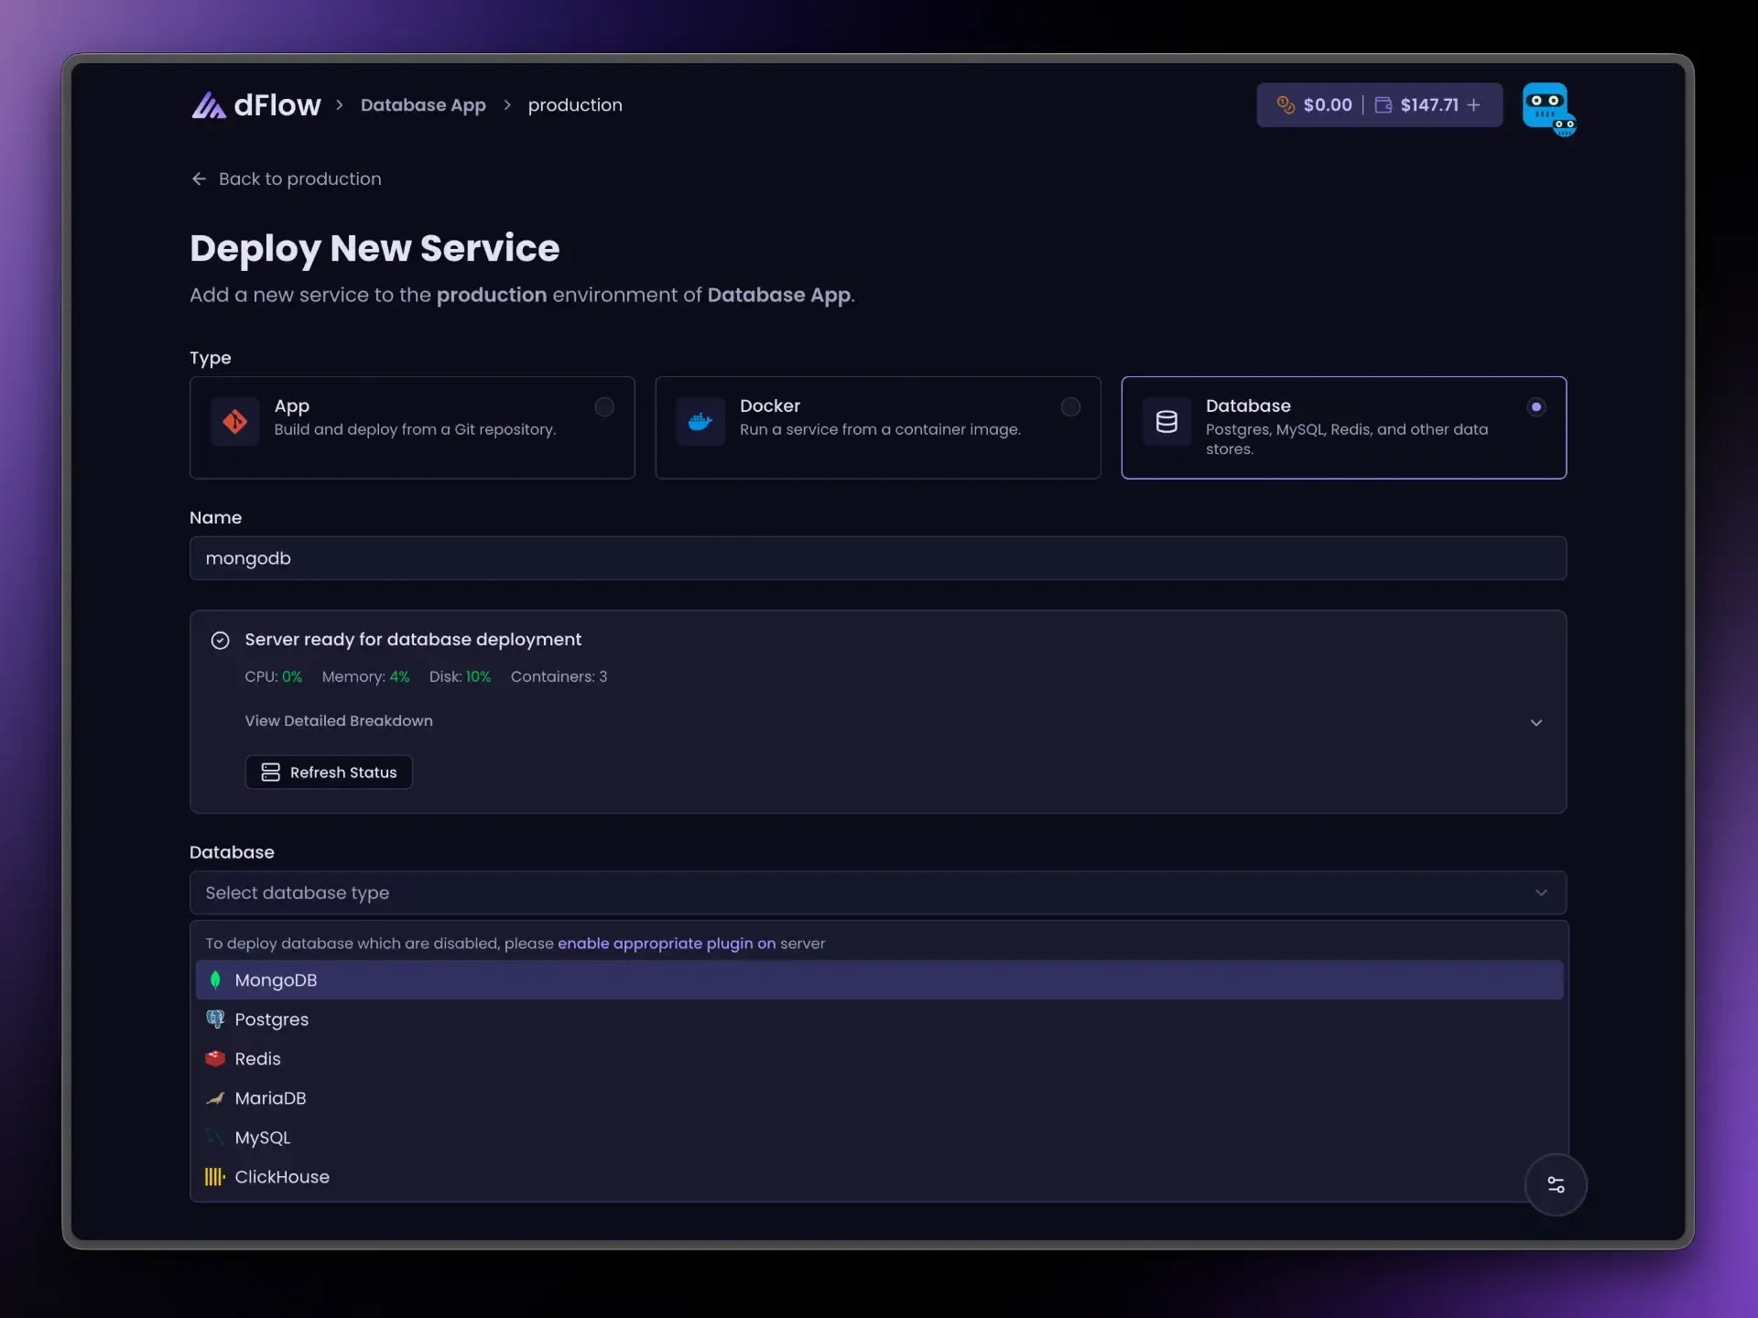This screenshot has width=1758, height=1318.
Task: Select the App type radio button
Action: coord(604,406)
